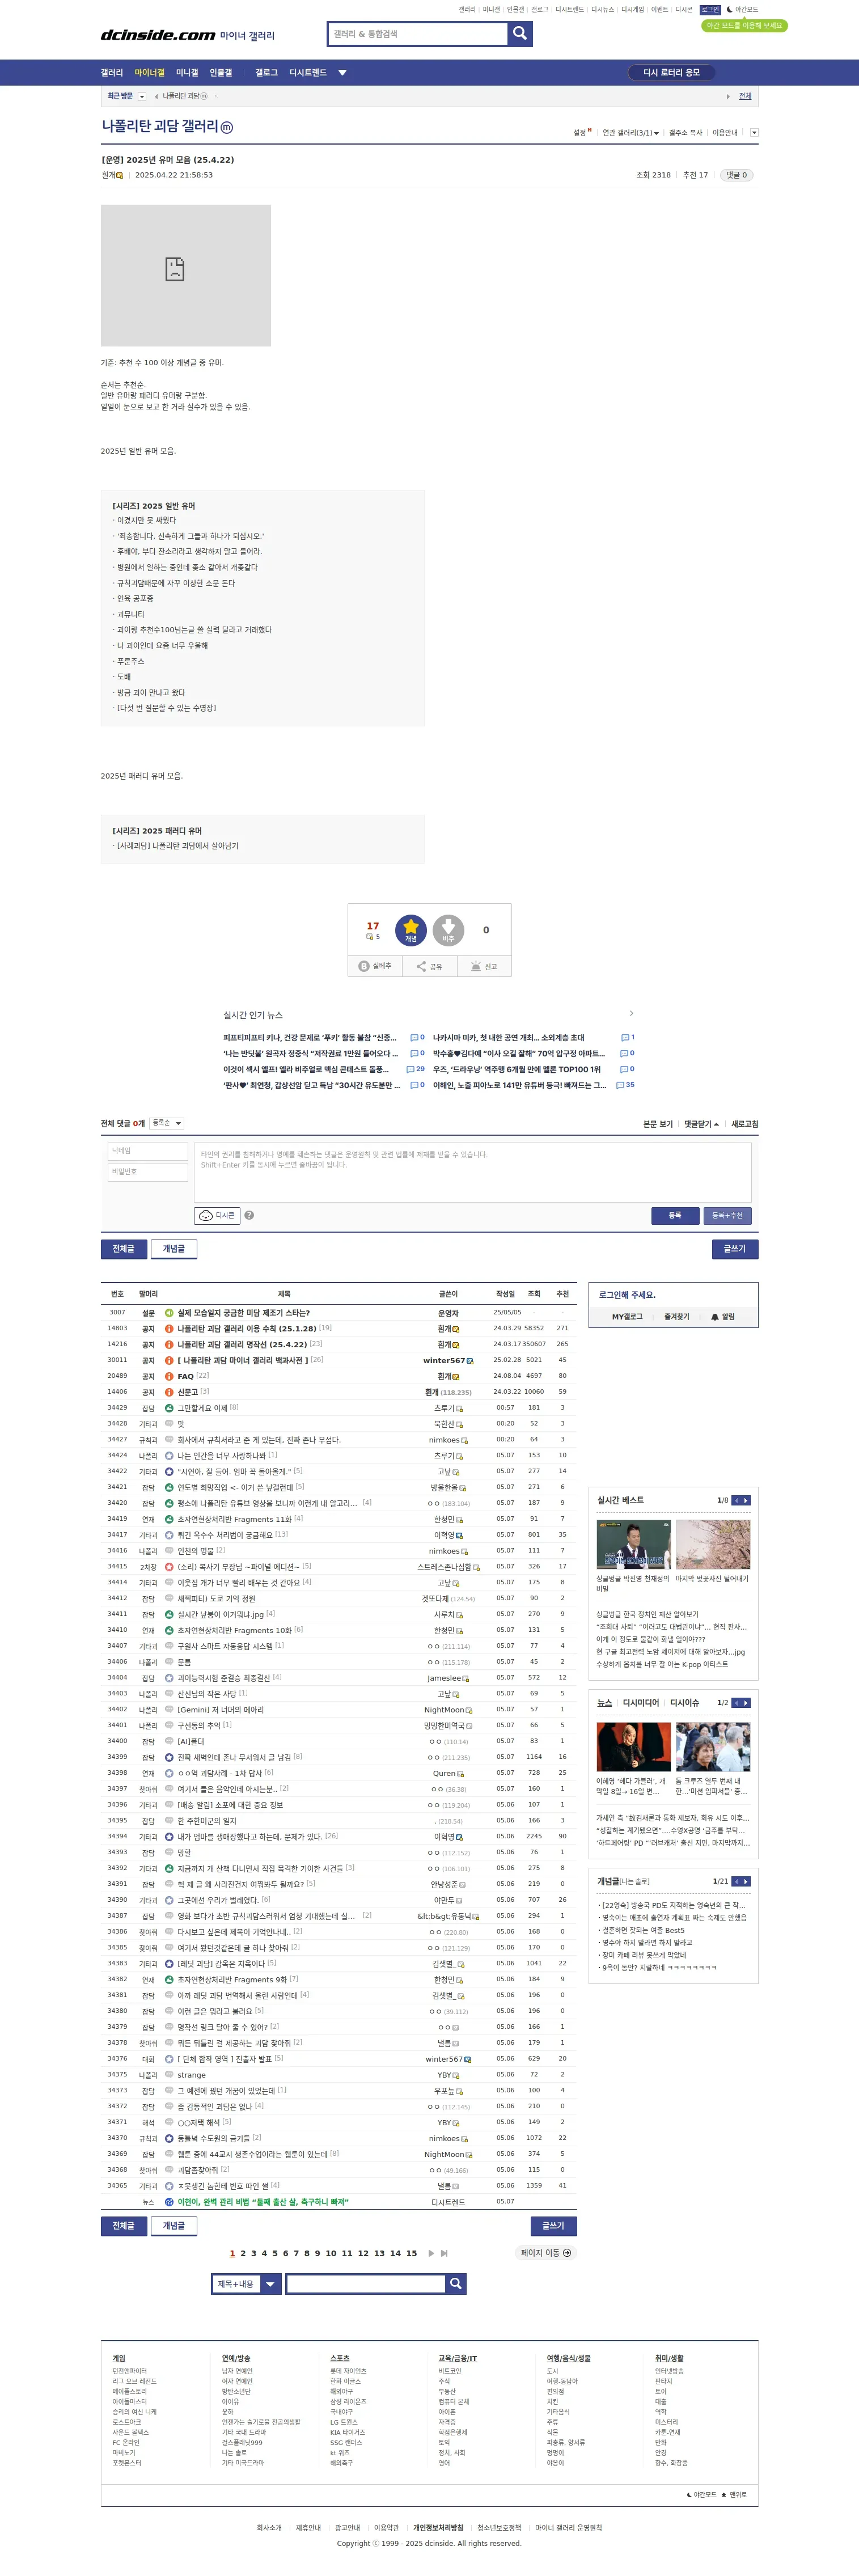Viewport: 859px width, 2576px height.
Task: Open post '나폴리탄 괴담 갤러리 명작선 (25.4.22)'
Action: [x=242, y=1344]
